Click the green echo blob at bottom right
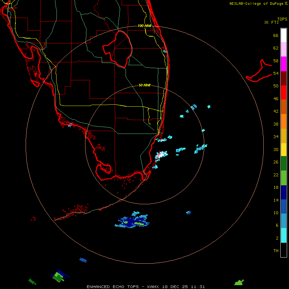Image resolution: width=289 pixels, height=289 pixels. click(239, 282)
